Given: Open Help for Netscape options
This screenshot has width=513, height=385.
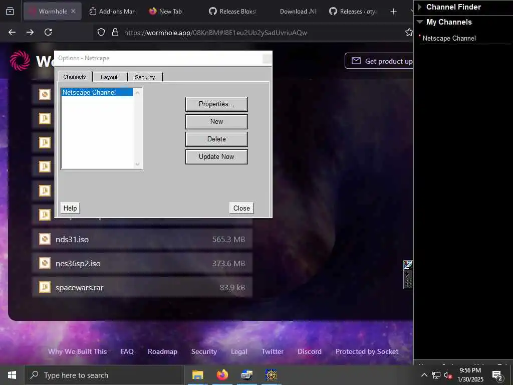Looking at the screenshot, I should [x=70, y=208].
